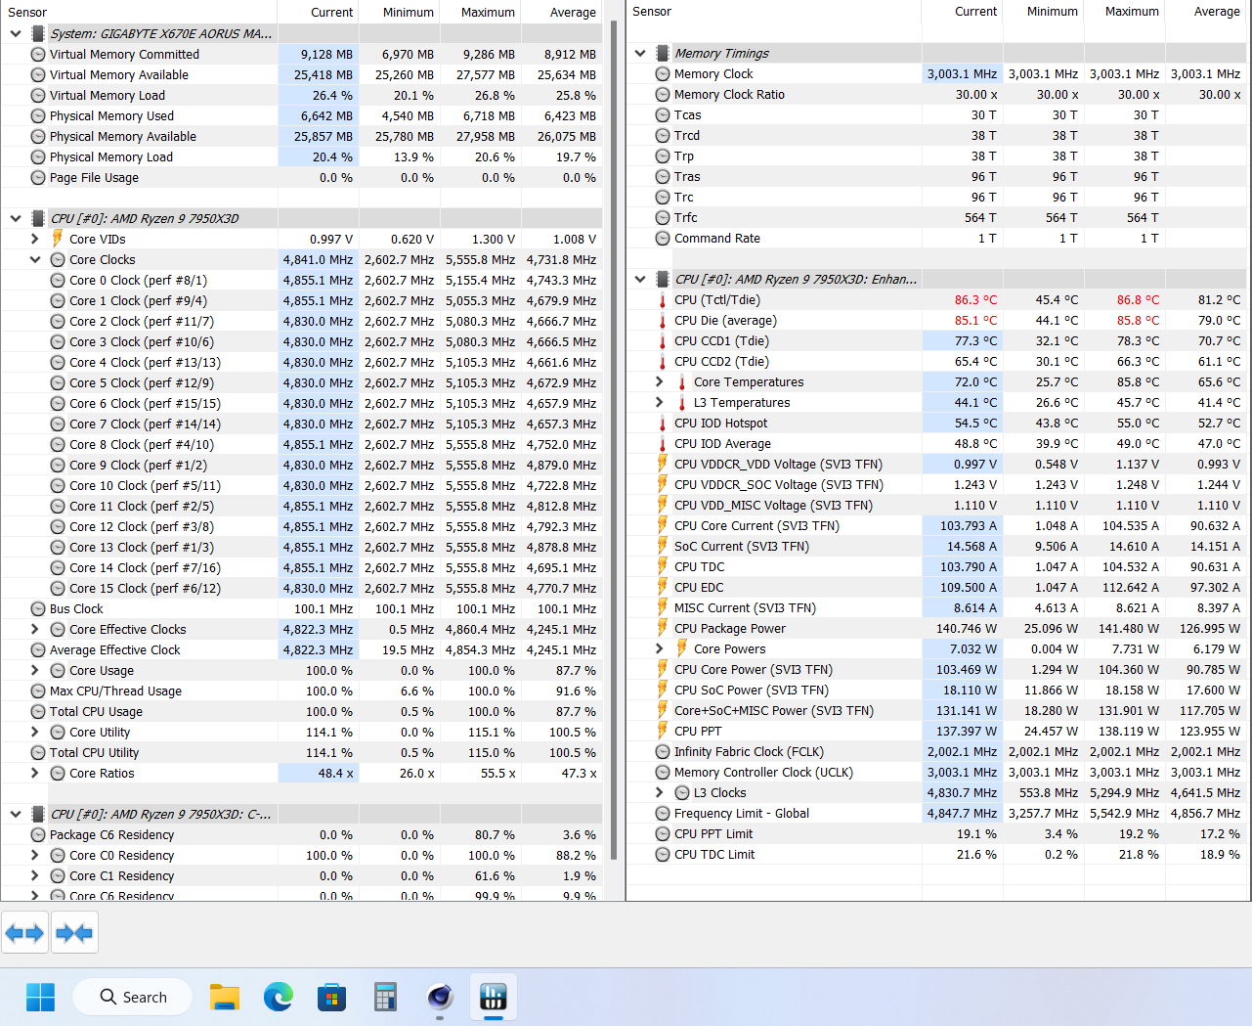Click the thermometer icon beside CPU Die (average)
The image size is (1252, 1026).
pos(663,321)
